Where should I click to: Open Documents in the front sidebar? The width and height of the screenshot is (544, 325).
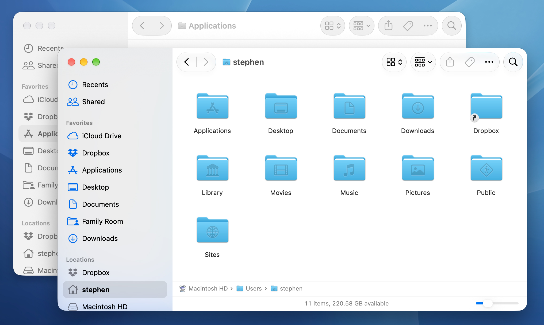[x=115, y=204]
